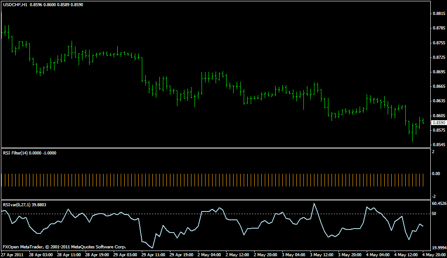Image resolution: width=447 pixels, height=258 pixels.
Task: Click the 0.8545 price scale label
Action: click(x=439, y=145)
